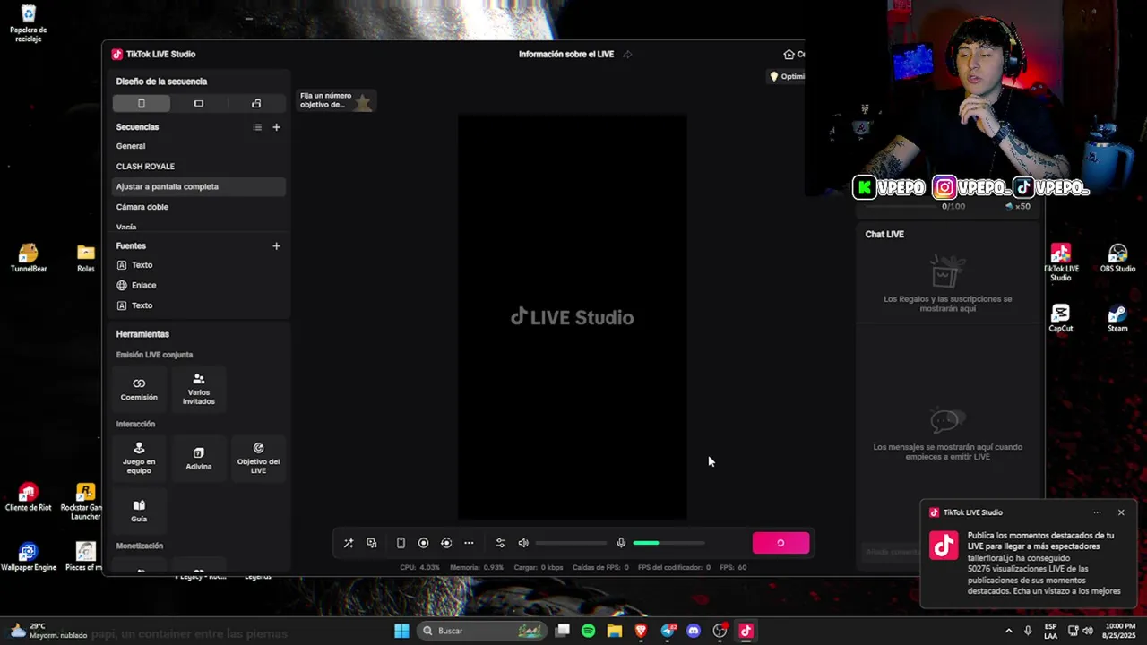Image resolution: width=1147 pixels, height=645 pixels.
Task: Click the Fija un número objetivo widget
Action: pos(336,100)
